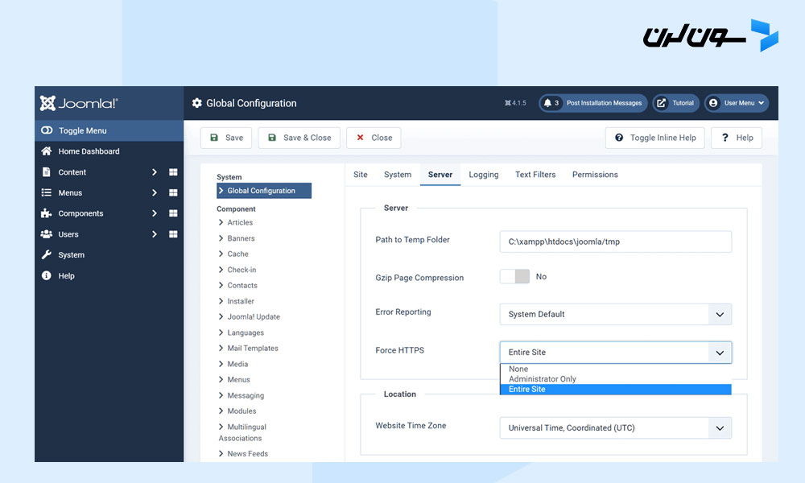Click the Global Configuration gear icon
The width and height of the screenshot is (805, 483).
coord(196,103)
